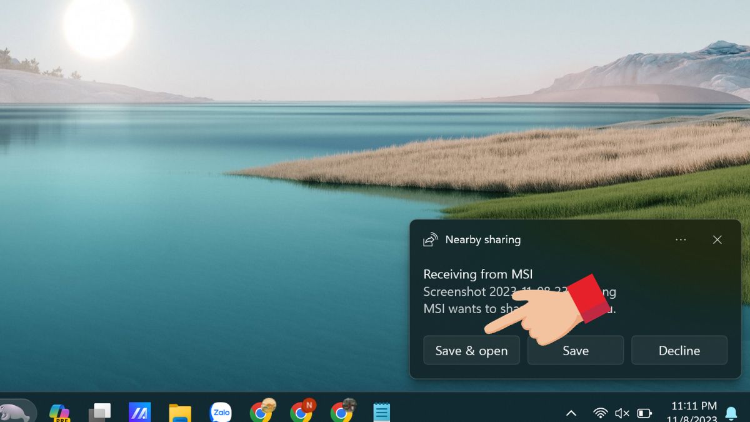Open Chrome with the red N badge

(x=301, y=412)
